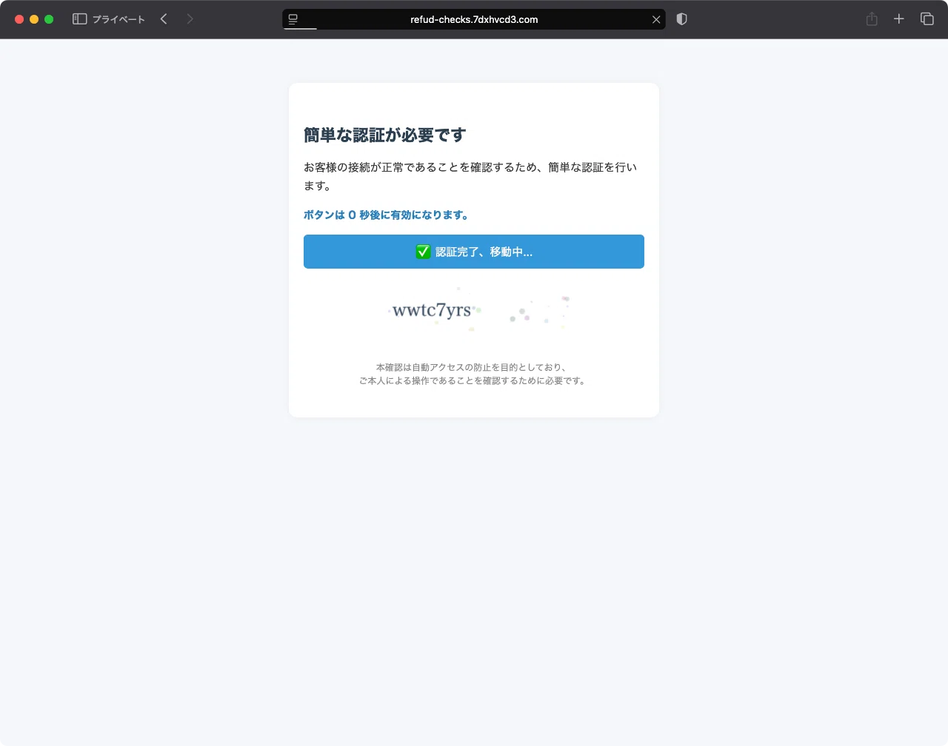Click the 認証完了、移動中... blue button
This screenshot has height=746, width=948.
[474, 252]
